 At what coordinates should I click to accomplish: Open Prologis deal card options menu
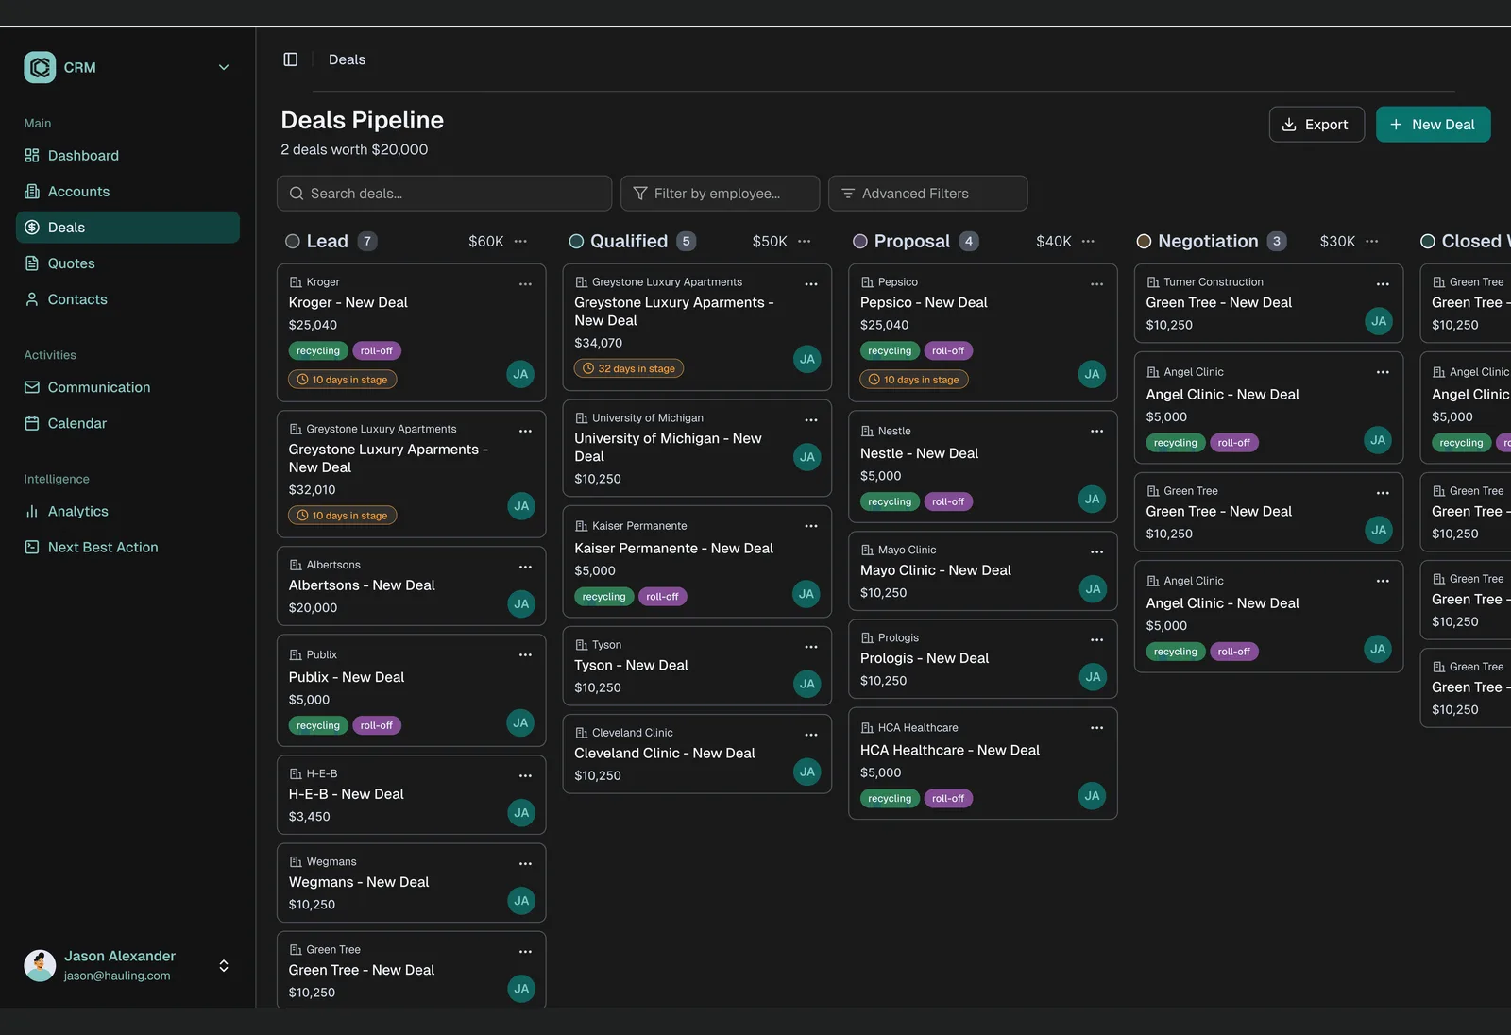click(1096, 639)
